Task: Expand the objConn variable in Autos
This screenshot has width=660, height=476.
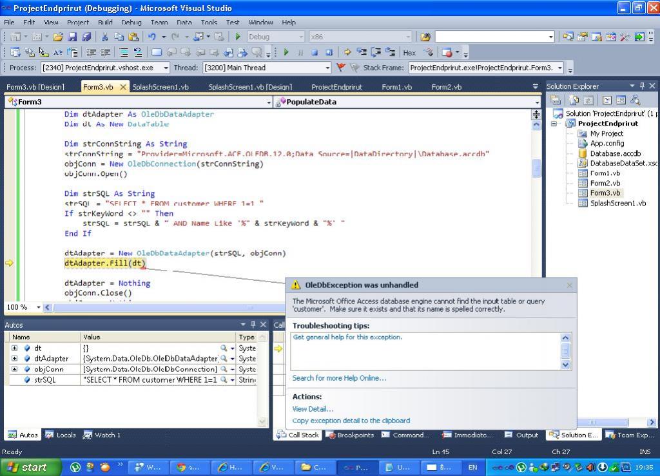Action: click(x=15, y=369)
